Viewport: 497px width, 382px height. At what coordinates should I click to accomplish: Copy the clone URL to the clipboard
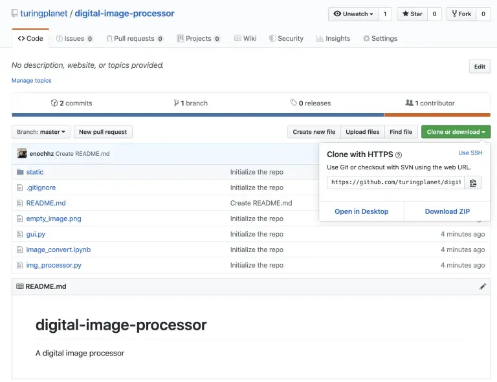click(473, 183)
